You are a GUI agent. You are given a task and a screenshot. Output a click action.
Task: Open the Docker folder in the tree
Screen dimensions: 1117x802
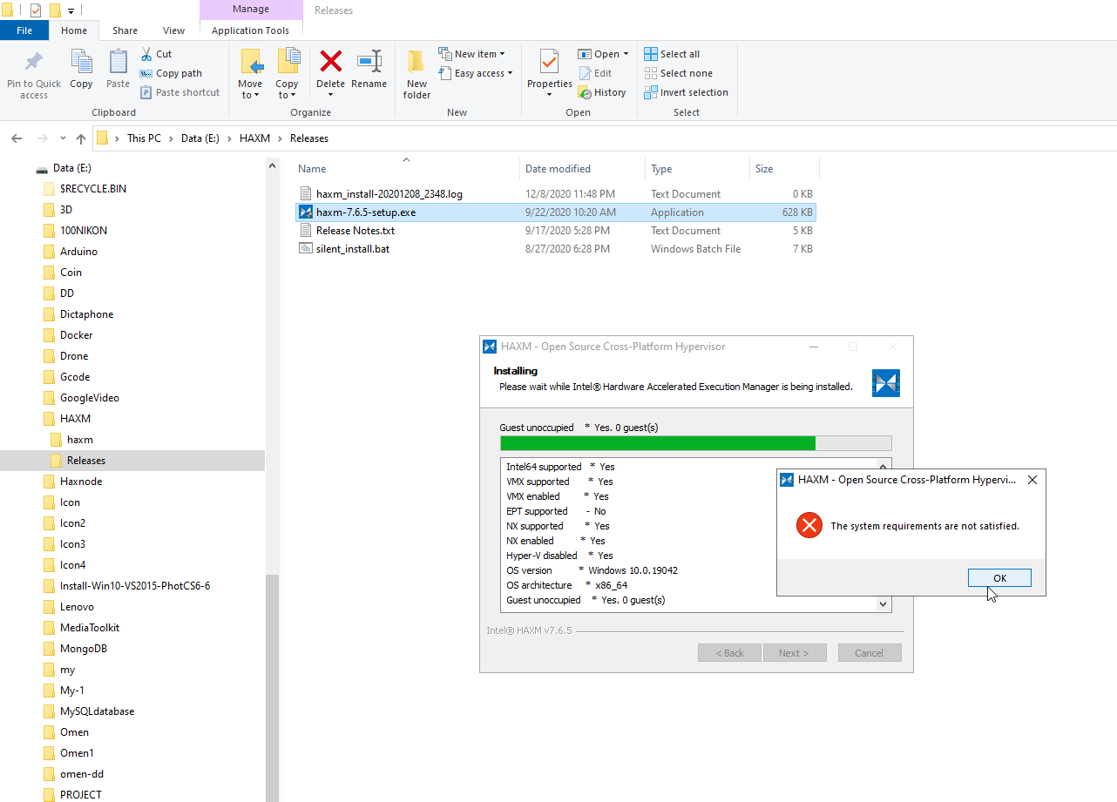pos(76,335)
